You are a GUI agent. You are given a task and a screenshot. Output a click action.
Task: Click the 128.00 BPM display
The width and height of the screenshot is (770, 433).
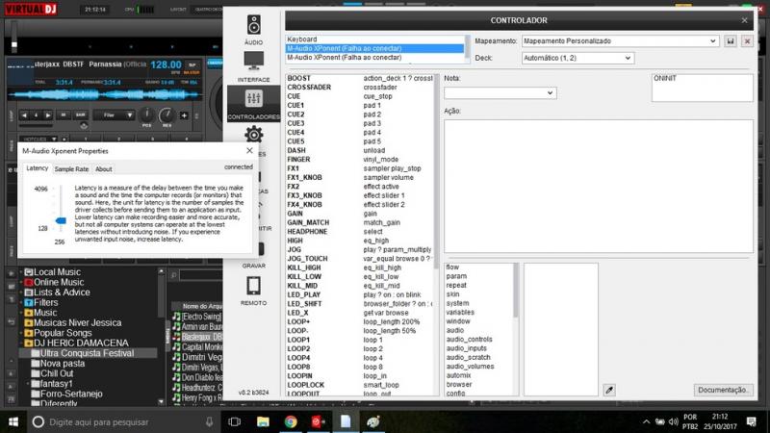pos(166,64)
